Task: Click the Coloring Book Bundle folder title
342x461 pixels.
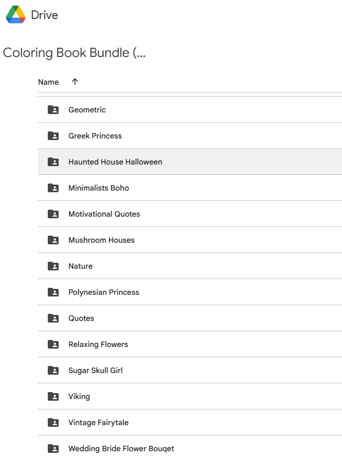Action: 74,53
